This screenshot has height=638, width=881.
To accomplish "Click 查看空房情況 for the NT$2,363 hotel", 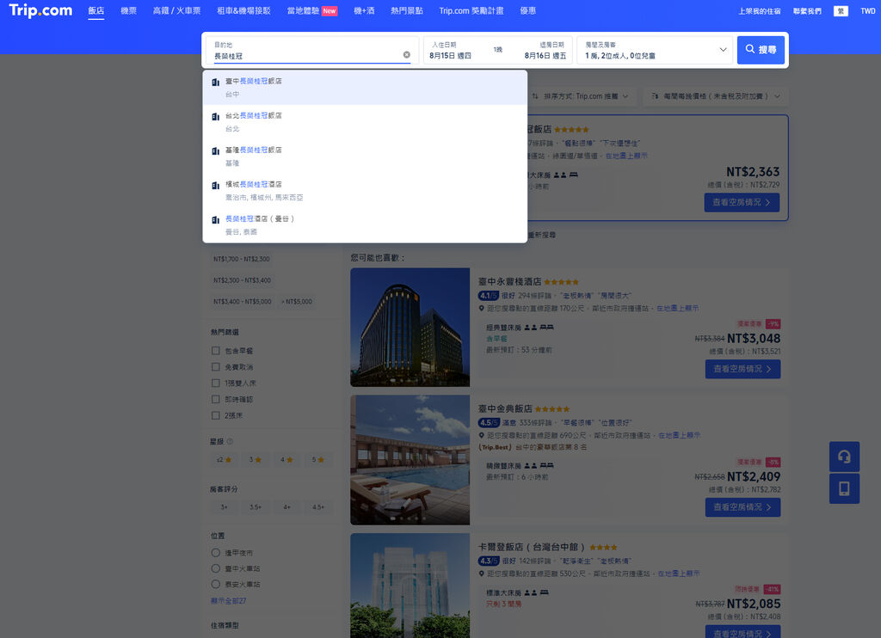I will pos(742,202).
